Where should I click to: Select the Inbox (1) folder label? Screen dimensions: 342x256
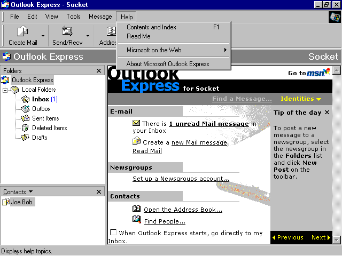pos(45,99)
